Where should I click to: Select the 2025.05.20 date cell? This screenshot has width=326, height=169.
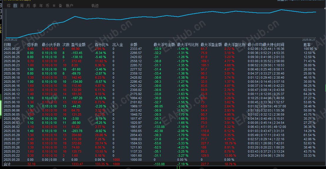click(12, 160)
